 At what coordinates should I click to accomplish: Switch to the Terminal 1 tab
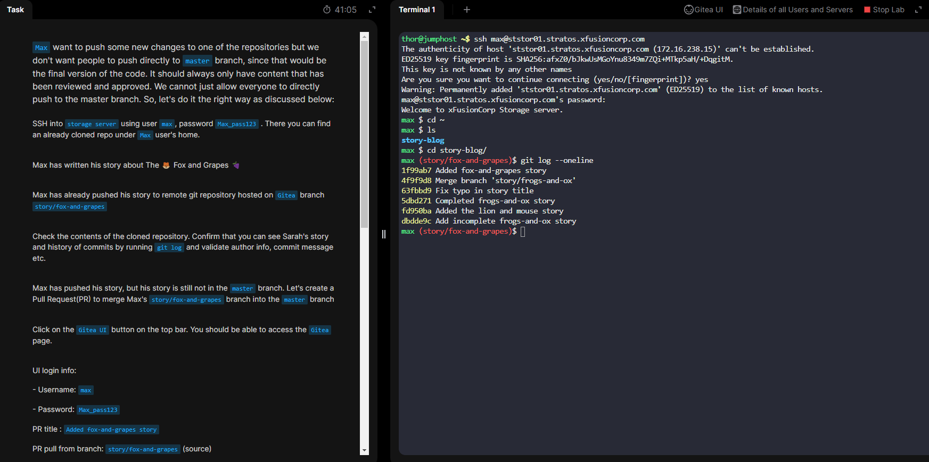pyautogui.click(x=417, y=10)
